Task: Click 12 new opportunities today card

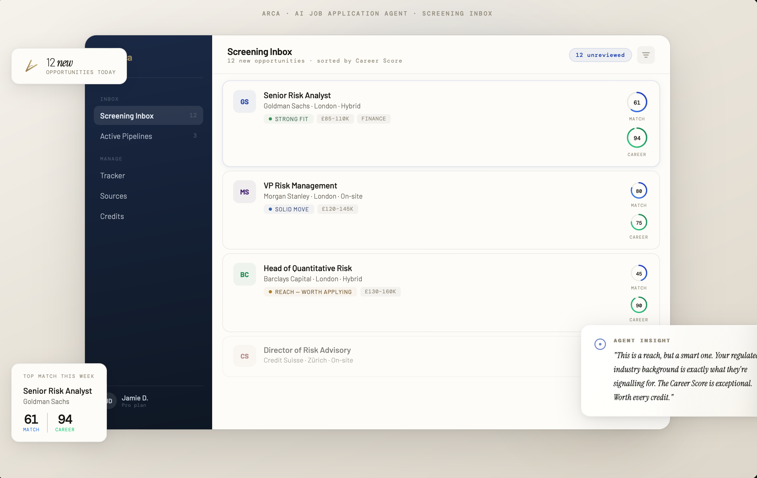Action: pyautogui.click(x=69, y=66)
